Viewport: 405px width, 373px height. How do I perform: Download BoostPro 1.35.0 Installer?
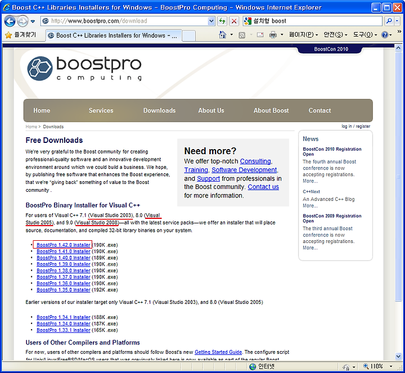click(x=63, y=290)
